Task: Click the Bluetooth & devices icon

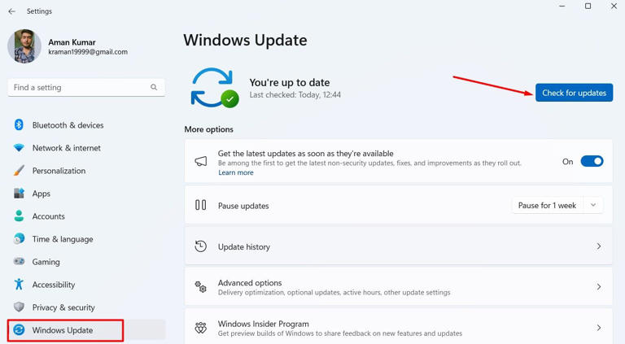Action: pyautogui.click(x=19, y=125)
